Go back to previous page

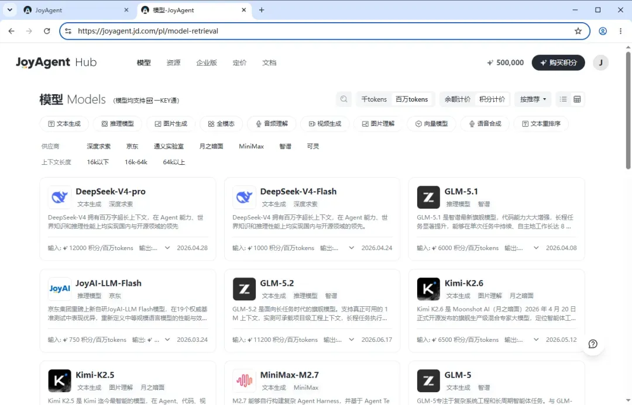coord(11,31)
